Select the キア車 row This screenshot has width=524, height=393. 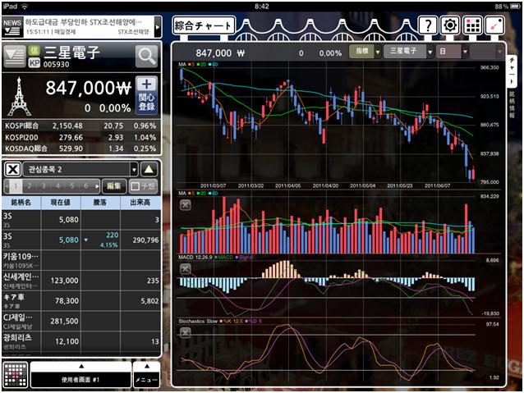pyautogui.click(x=81, y=301)
